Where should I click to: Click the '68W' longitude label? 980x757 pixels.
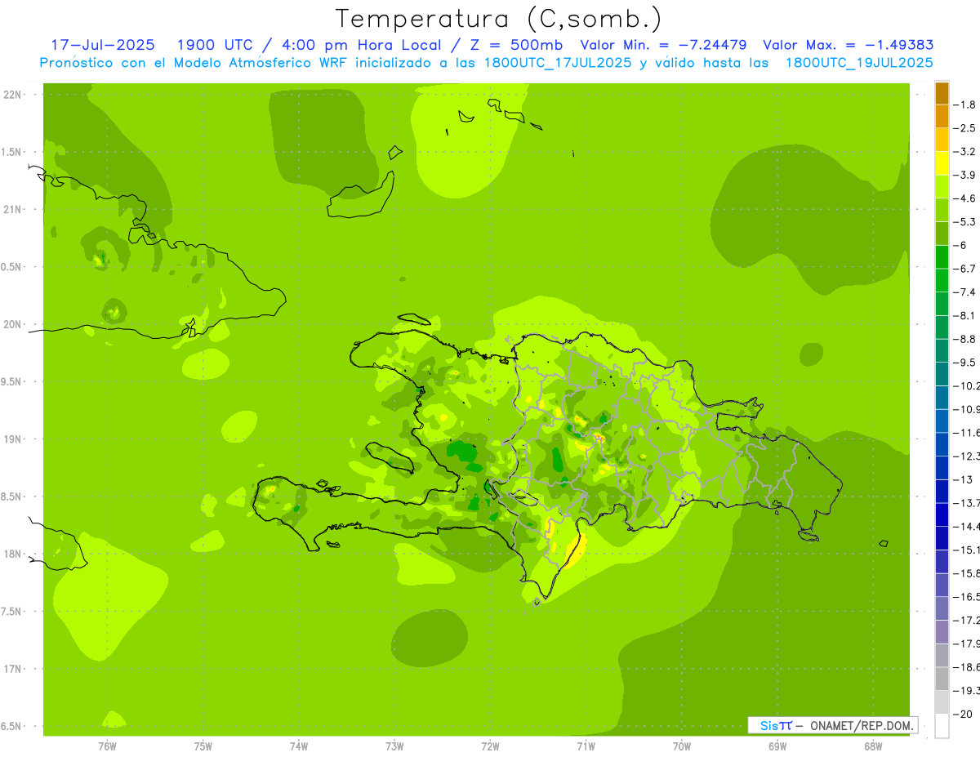(873, 747)
